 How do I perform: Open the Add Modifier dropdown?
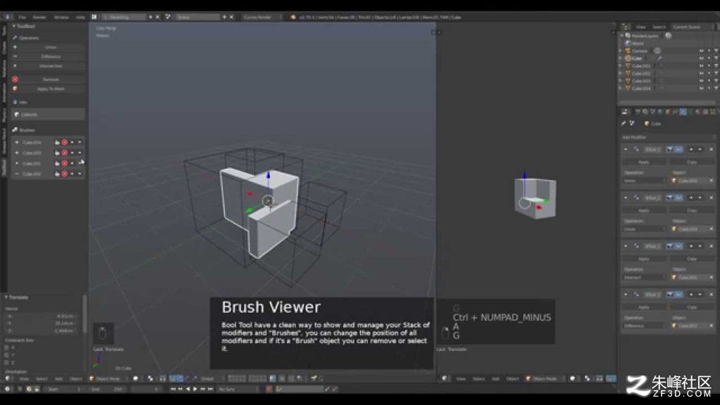[x=668, y=137]
